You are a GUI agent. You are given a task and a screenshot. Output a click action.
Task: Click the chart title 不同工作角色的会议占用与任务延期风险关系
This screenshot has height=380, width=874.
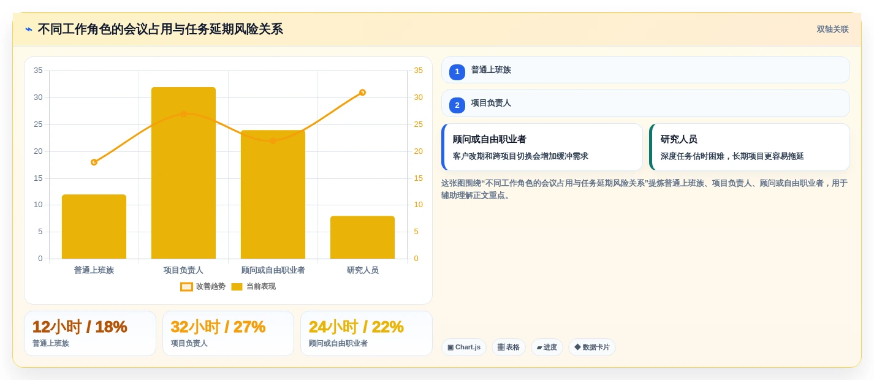click(160, 29)
